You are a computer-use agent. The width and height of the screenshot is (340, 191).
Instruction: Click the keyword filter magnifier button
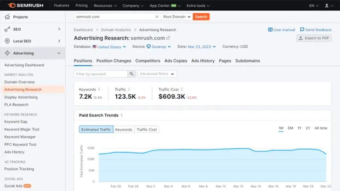coord(131,74)
